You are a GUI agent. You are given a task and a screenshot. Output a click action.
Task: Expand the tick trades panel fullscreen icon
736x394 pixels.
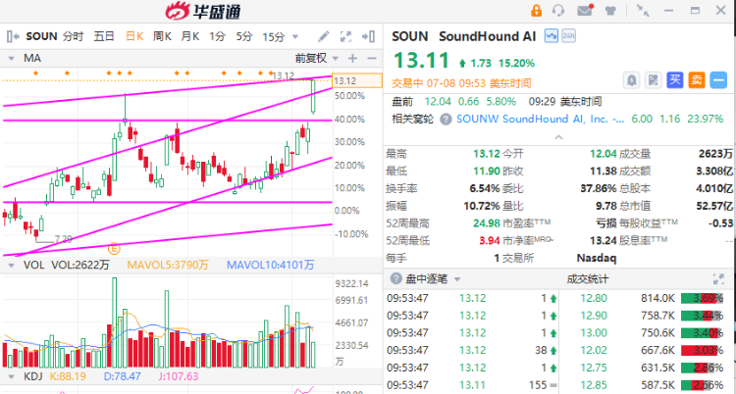coord(718,279)
